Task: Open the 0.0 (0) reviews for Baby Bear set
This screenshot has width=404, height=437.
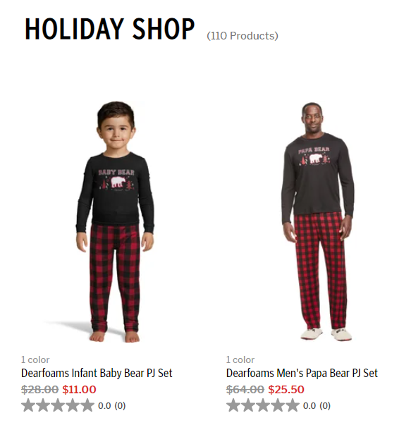Action: [112, 406]
